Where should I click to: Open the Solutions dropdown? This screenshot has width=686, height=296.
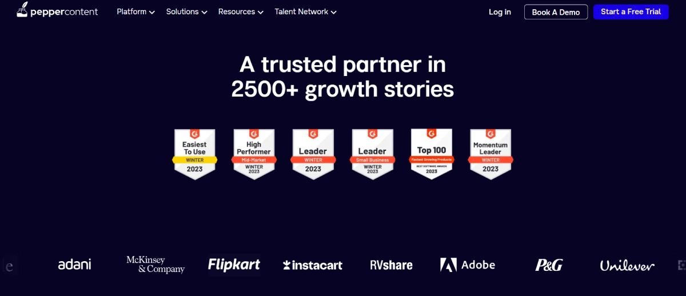click(x=186, y=11)
